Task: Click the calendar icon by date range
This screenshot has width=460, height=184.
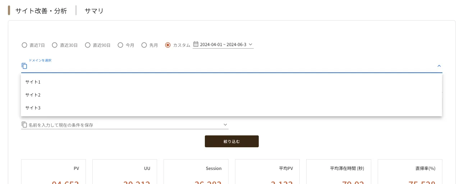Action: point(196,44)
